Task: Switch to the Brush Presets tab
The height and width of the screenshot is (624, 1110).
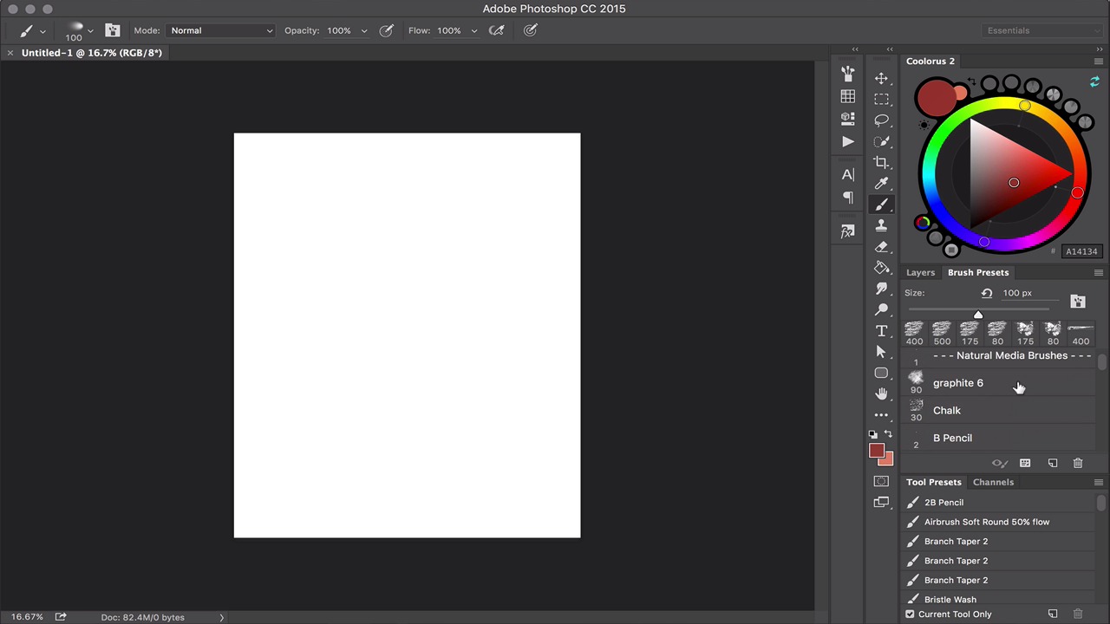Action: coord(978,272)
